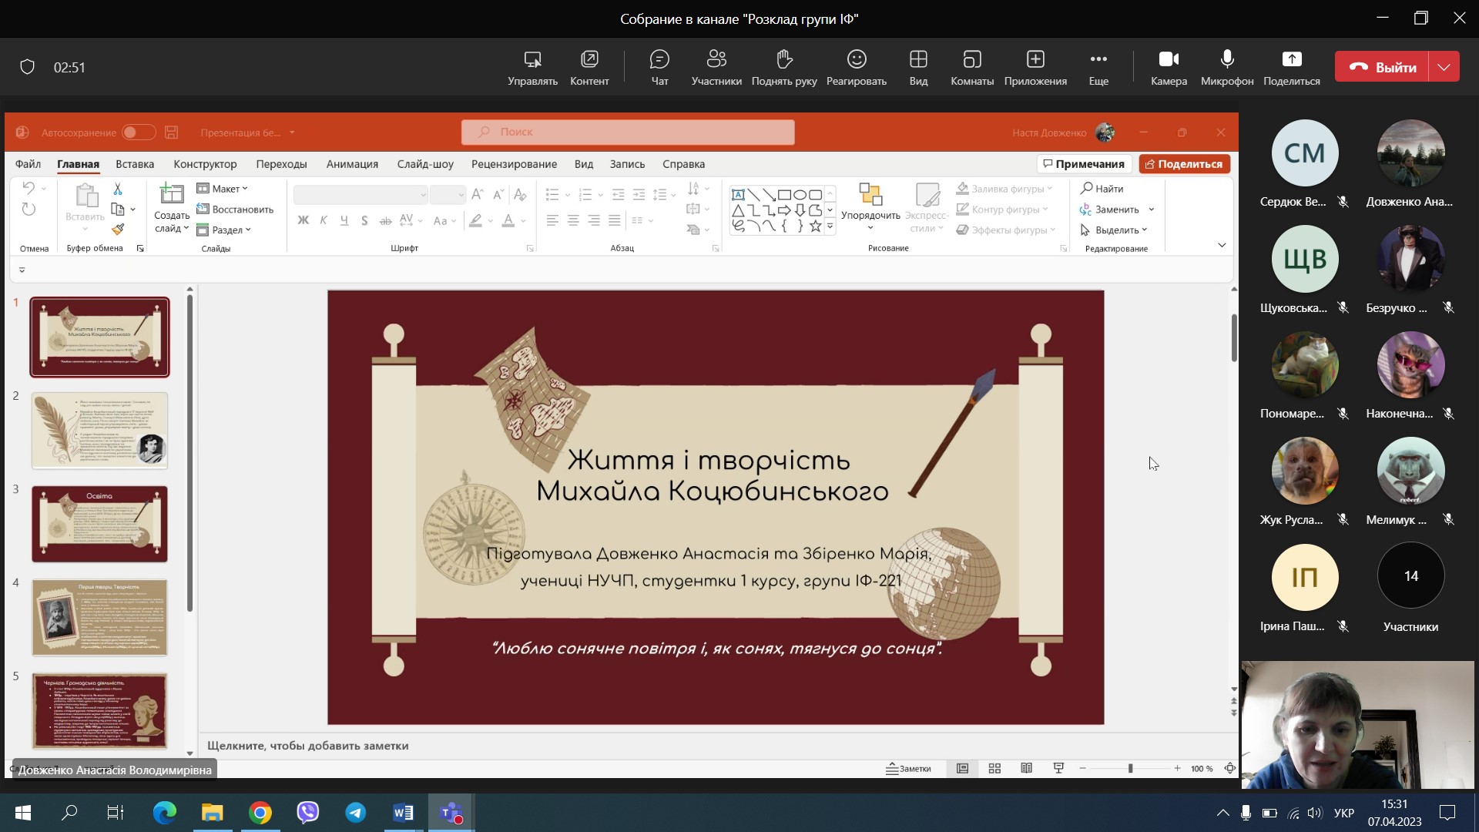Screen dimensions: 1479x832
Task: Open the Анимация ribbon tab
Action: point(352,164)
